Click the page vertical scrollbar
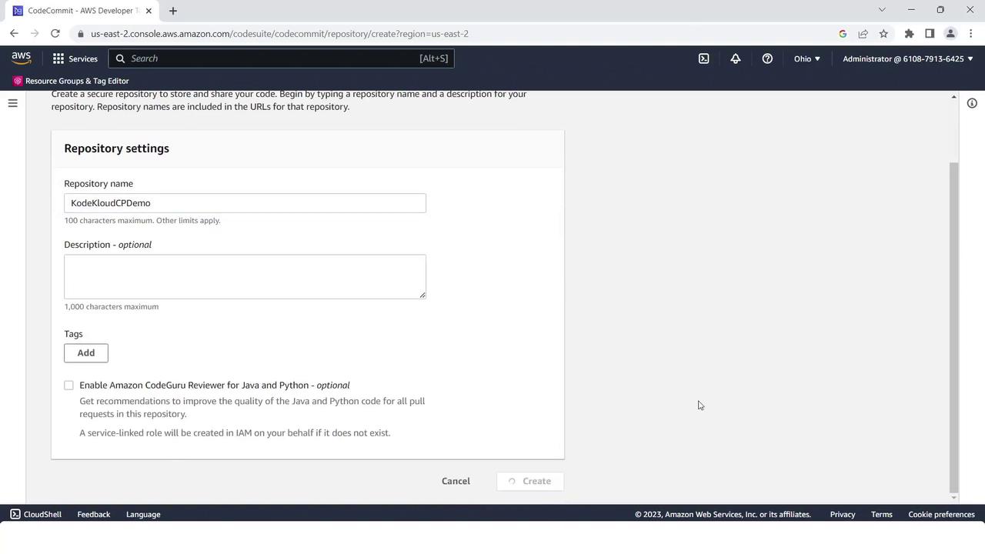 (954, 327)
